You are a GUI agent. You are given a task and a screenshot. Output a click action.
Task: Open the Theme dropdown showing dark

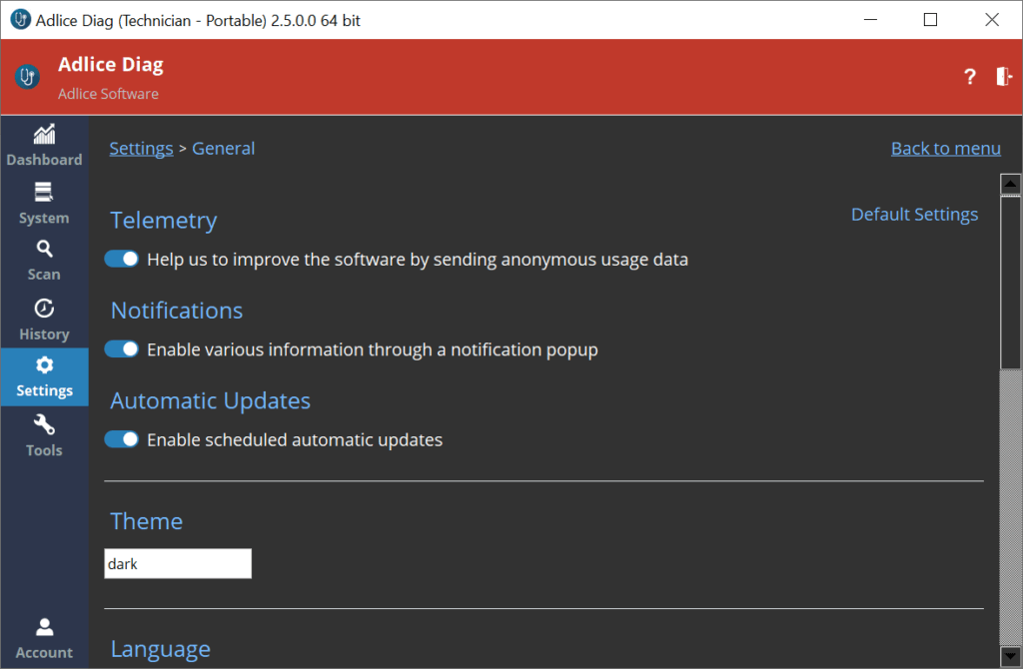tap(178, 563)
